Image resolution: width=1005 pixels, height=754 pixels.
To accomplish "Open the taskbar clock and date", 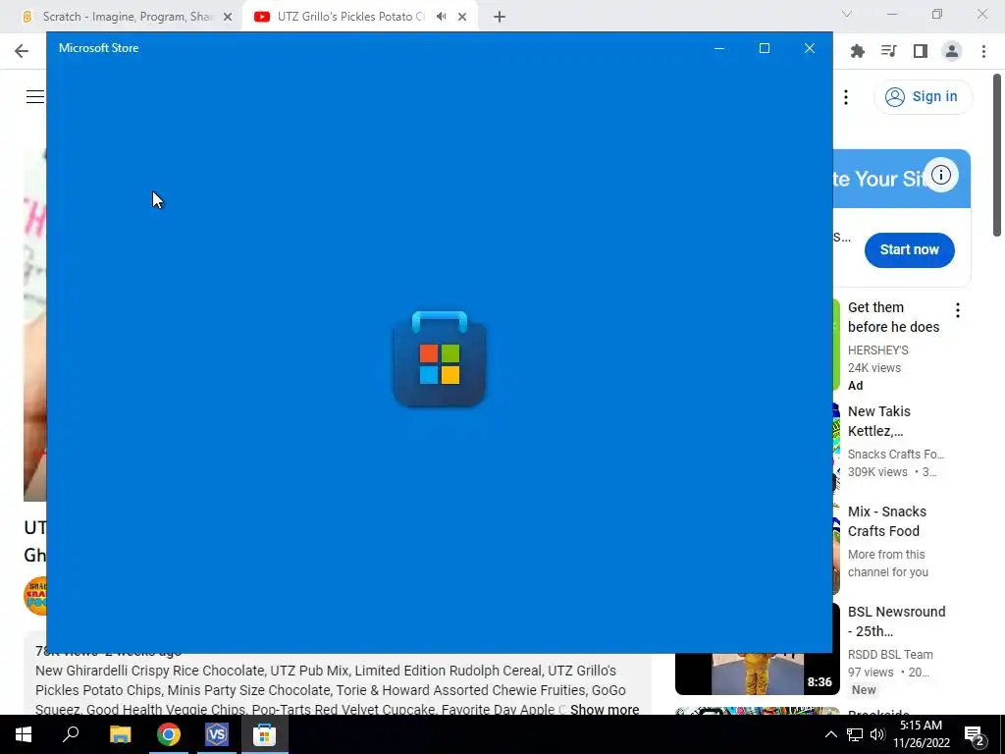I will pyautogui.click(x=921, y=734).
